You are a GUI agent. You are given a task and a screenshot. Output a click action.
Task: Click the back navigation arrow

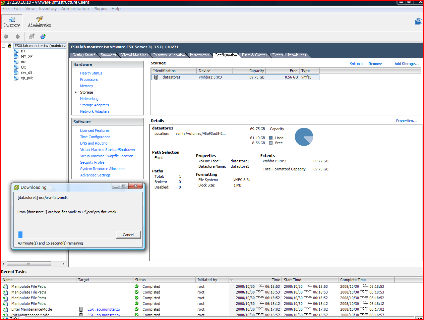[x=6, y=37]
